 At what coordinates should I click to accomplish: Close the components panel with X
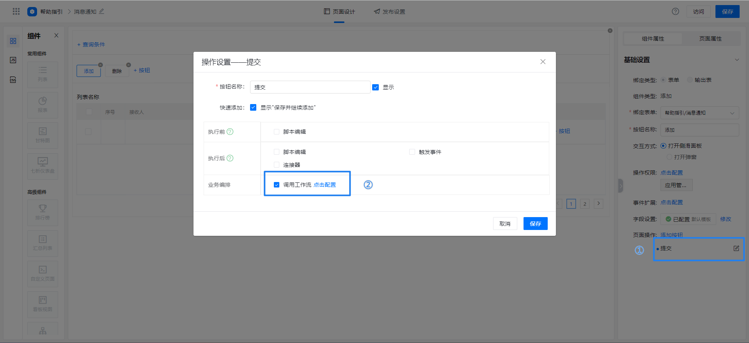pos(56,35)
